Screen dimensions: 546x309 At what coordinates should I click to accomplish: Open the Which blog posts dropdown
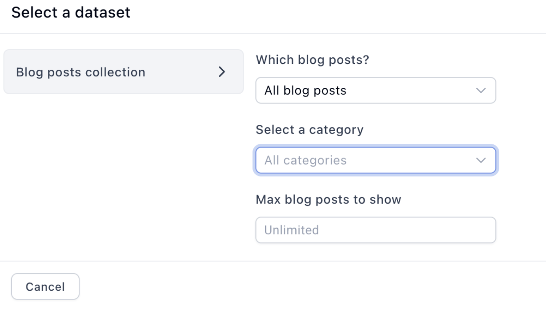click(376, 91)
